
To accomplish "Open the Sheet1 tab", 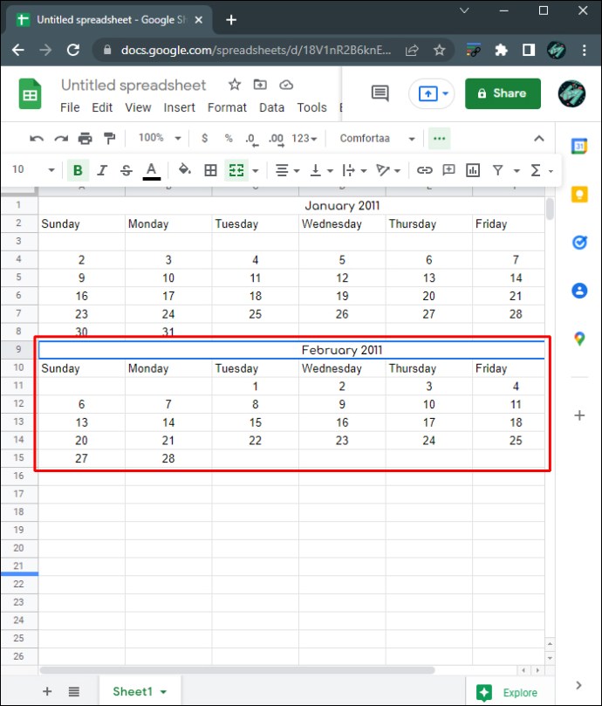I will [140, 691].
